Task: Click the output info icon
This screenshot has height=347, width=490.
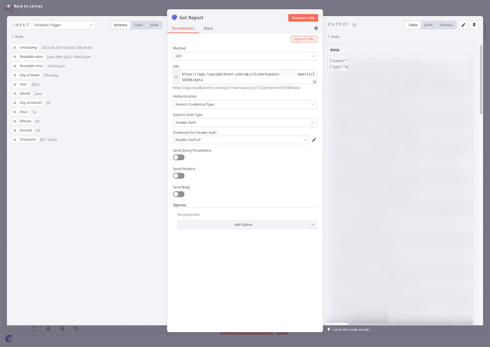Action: pyautogui.click(x=354, y=25)
